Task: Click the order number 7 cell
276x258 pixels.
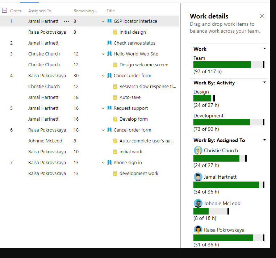Action: coord(12,162)
